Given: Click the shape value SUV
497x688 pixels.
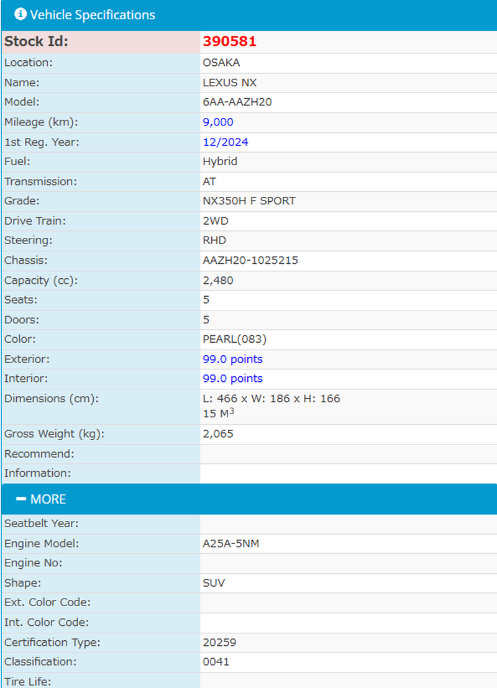Looking at the screenshot, I should (214, 582).
